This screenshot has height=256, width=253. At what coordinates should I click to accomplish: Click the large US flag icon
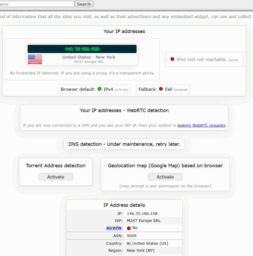pyautogui.click(x=35, y=59)
